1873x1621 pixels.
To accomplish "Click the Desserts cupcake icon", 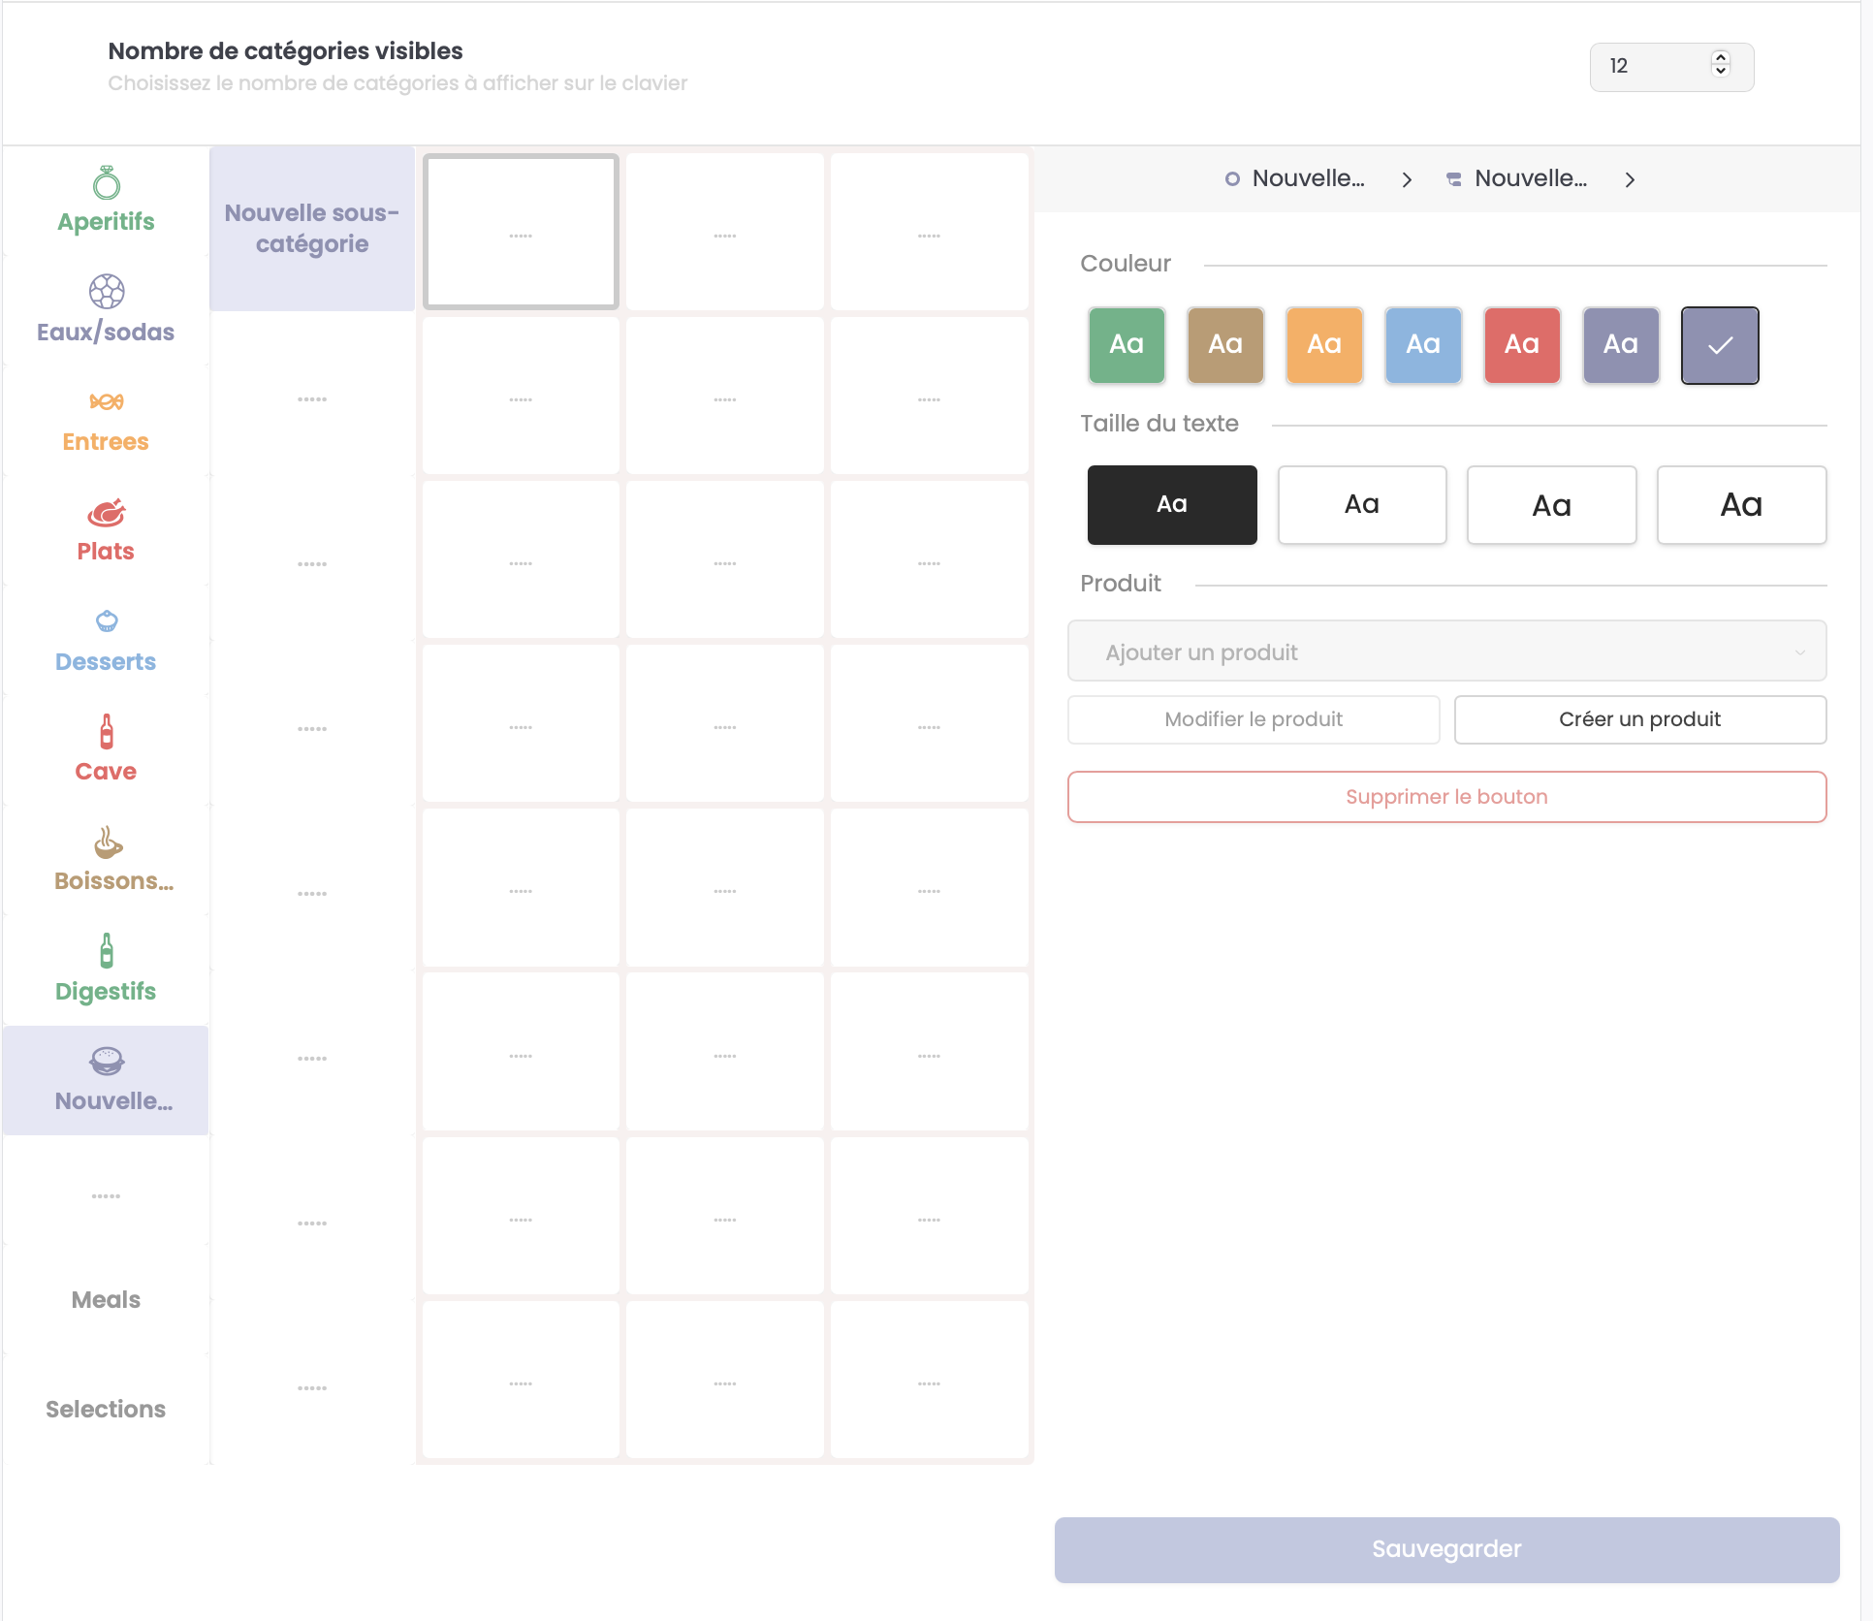I will pos(107,621).
